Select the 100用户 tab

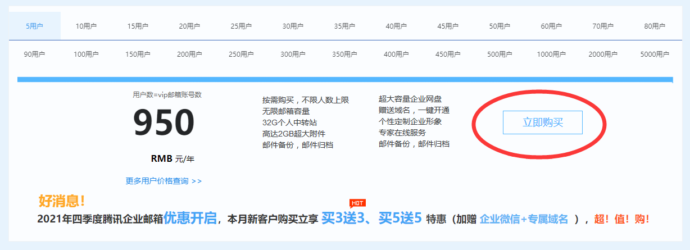coord(86,54)
